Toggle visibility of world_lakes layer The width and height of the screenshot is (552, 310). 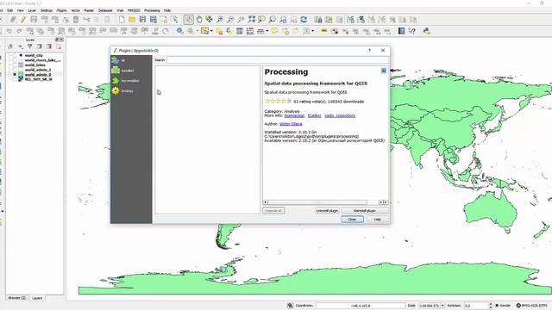pyautogui.click(x=15, y=65)
